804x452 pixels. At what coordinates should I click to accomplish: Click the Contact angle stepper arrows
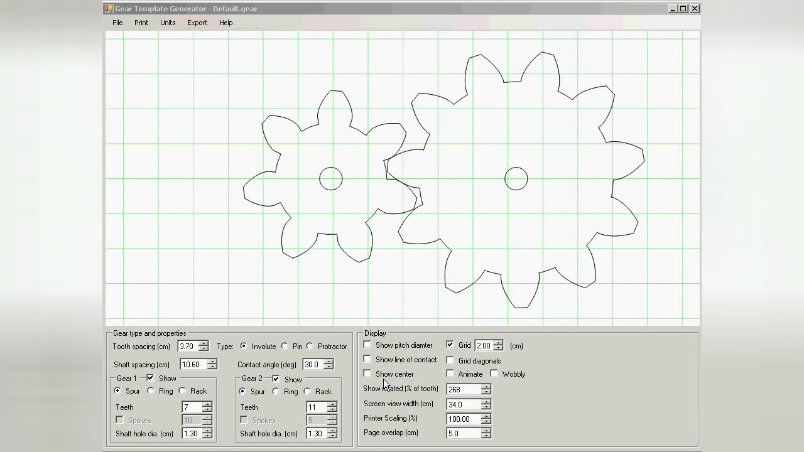pyautogui.click(x=328, y=364)
